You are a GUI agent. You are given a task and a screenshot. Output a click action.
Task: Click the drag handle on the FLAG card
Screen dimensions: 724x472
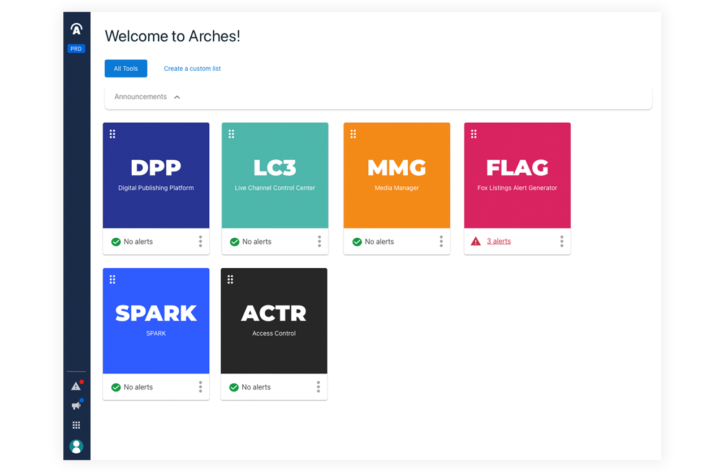point(474,134)
